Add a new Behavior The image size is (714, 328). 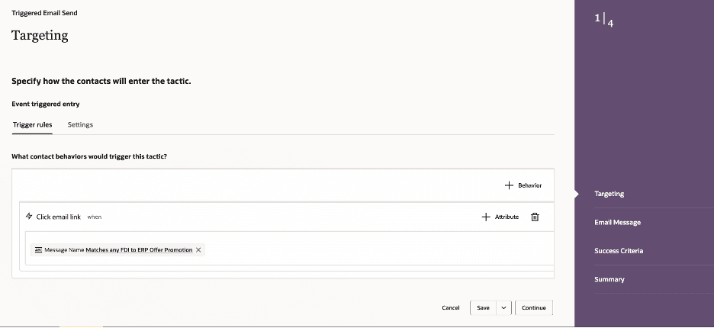point(523,185)
